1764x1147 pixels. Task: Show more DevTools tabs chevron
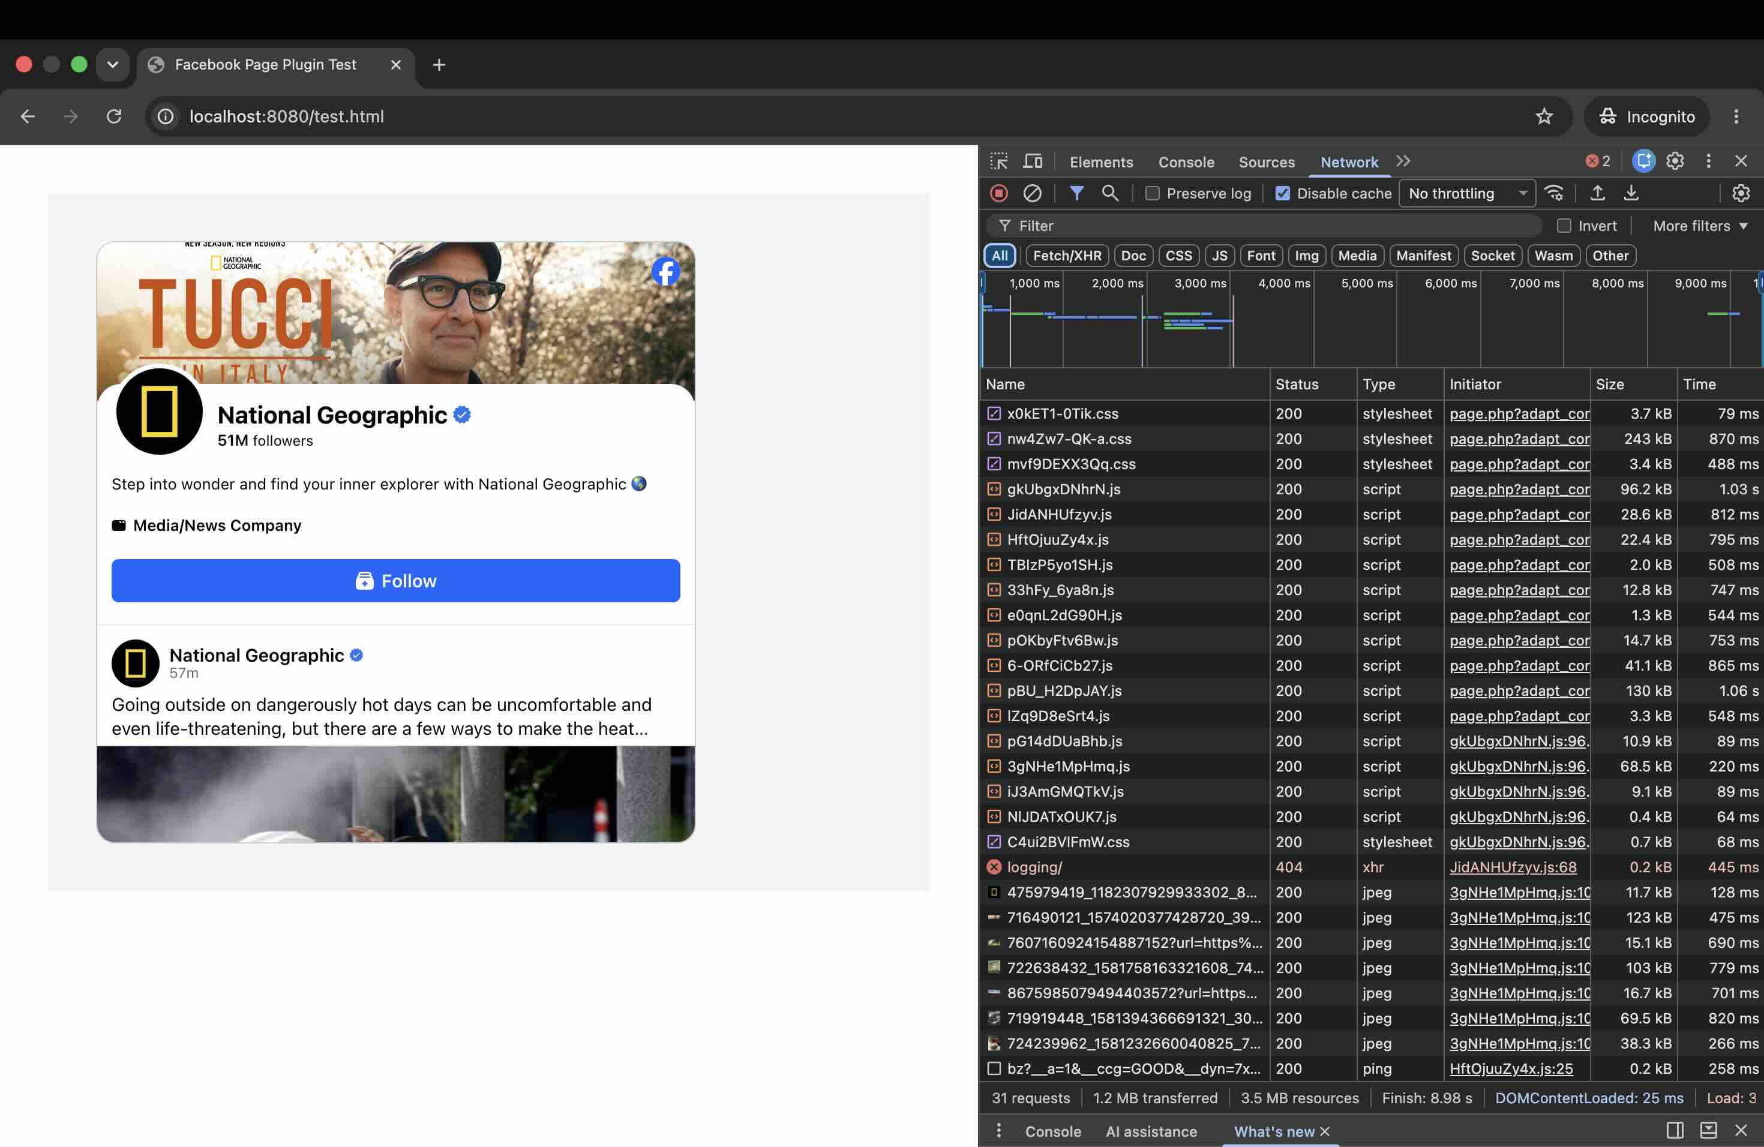1402,161
